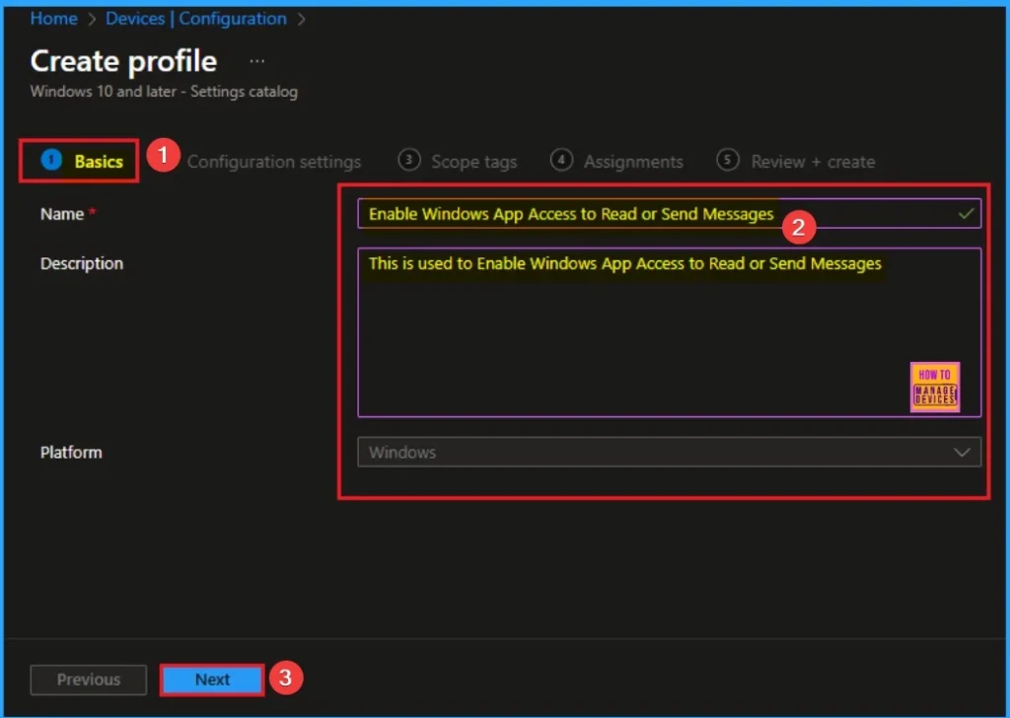Jump to the Review + create tab

click(813, 162)
